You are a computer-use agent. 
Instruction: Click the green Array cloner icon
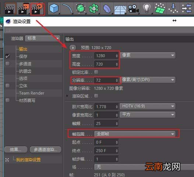pos(94,9)
